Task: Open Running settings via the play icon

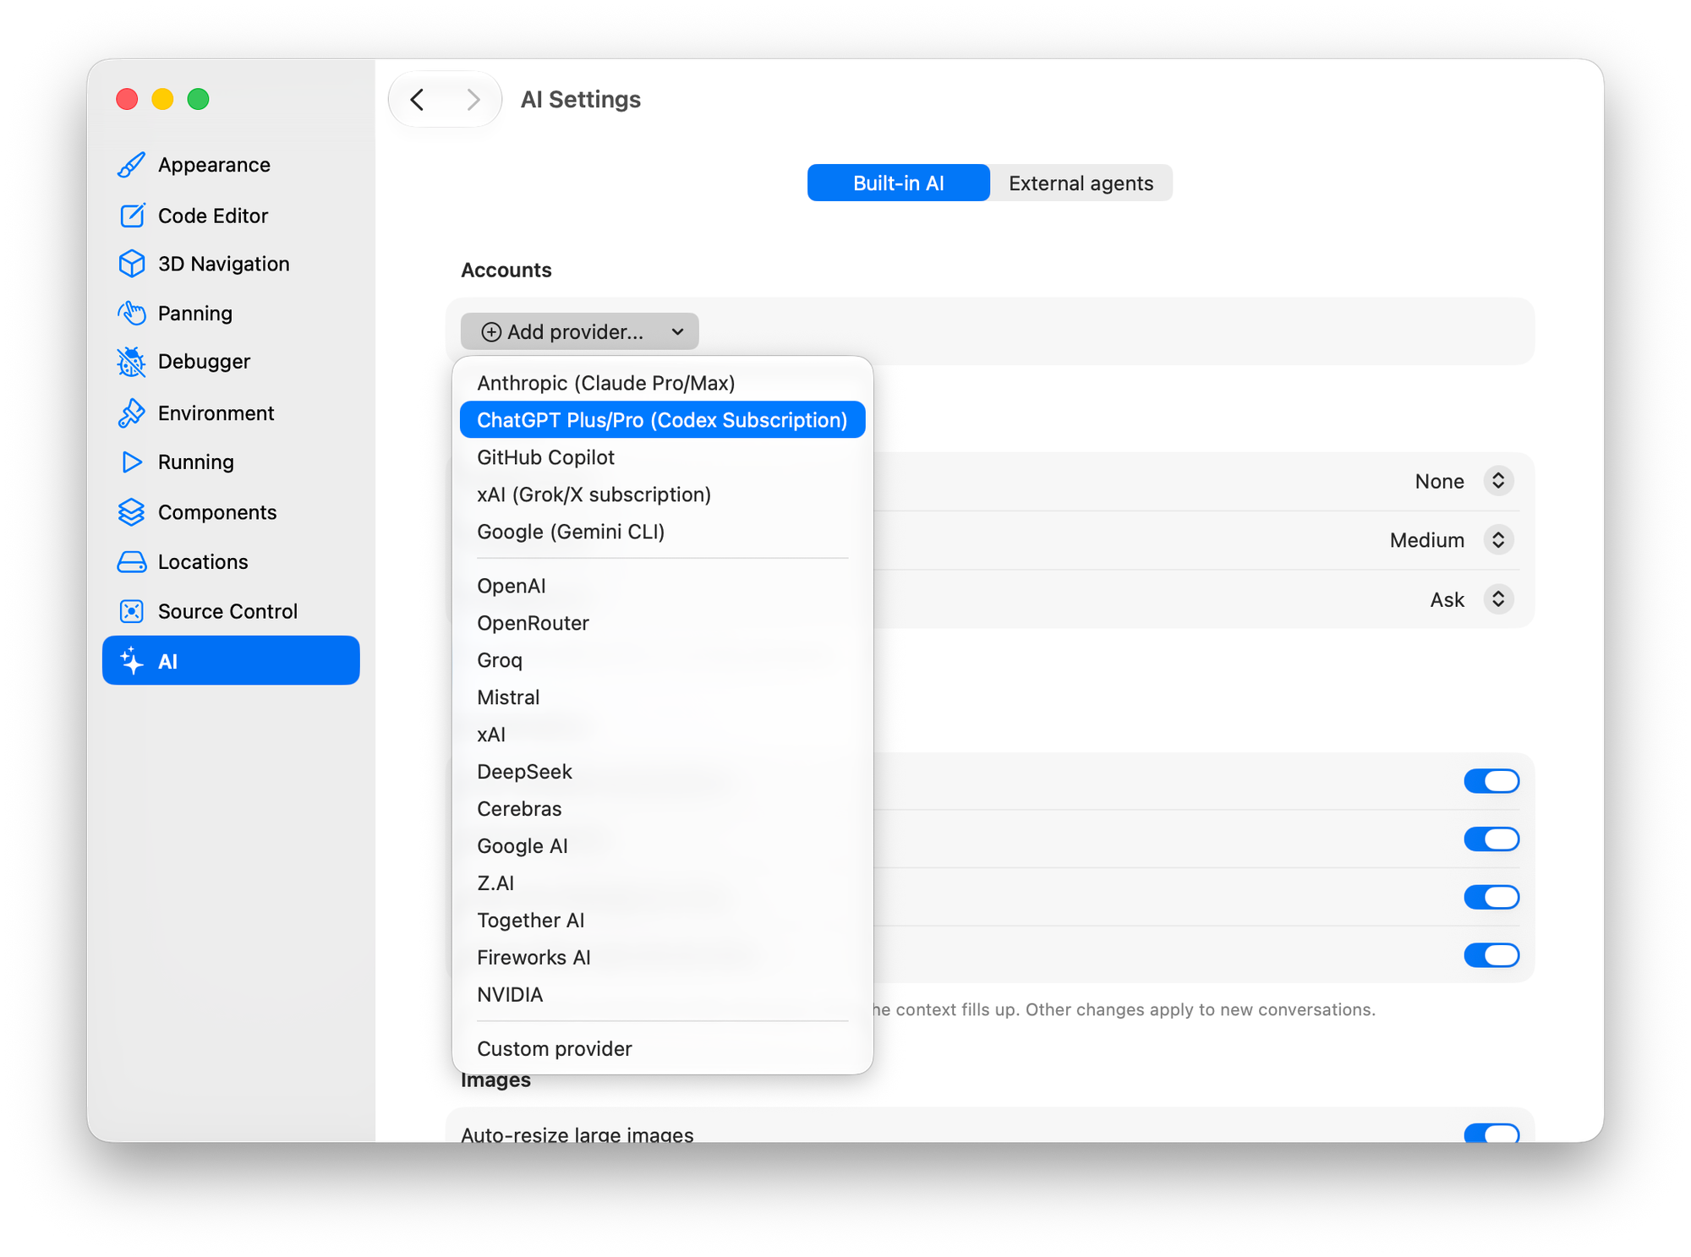Action: (131, 462)
